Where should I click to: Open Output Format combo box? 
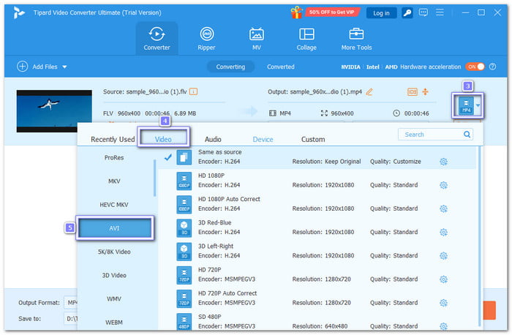tap(70, 303)
